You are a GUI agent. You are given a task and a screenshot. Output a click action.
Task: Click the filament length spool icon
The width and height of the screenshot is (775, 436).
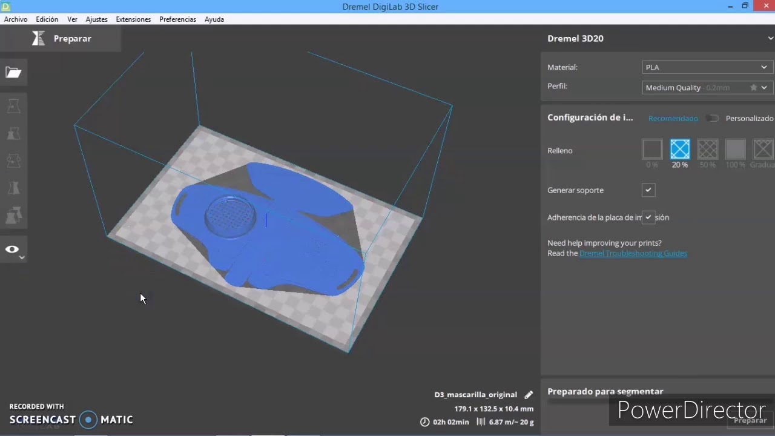pos(481,422)
